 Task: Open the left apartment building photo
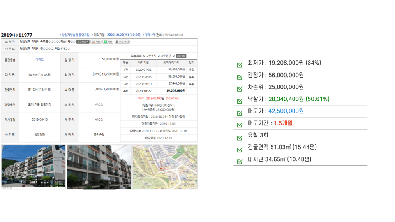(33, 167)
